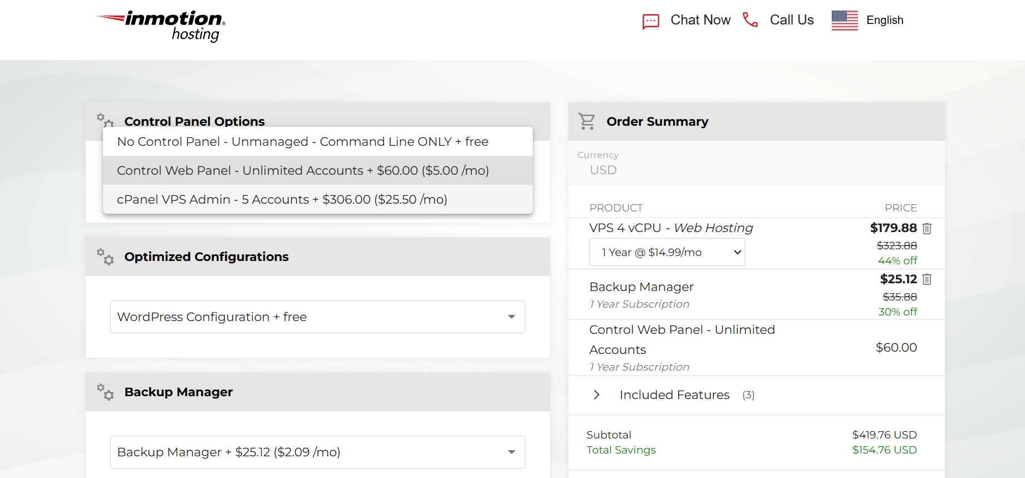Image resolution: width=1025 pixels, height=478 pixels.
Task: Click the Order Summary heading
Action: (658, 121)
